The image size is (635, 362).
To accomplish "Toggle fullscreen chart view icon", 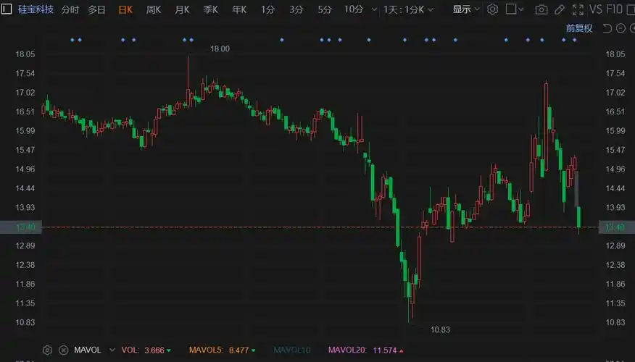I will click(578, 9).
